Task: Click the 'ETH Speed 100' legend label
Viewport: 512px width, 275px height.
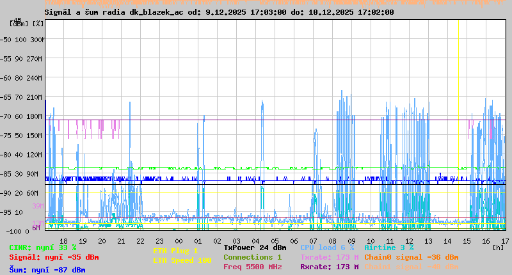Action: (x=182, y=260)
